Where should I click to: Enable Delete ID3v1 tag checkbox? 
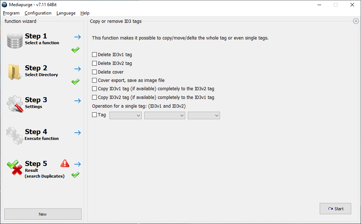(94, 55)
